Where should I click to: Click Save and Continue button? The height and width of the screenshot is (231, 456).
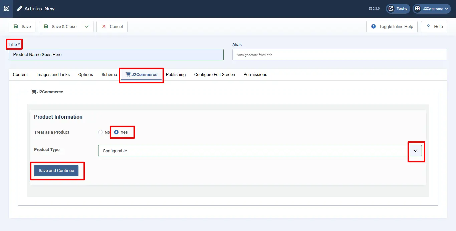pos(56,171)
